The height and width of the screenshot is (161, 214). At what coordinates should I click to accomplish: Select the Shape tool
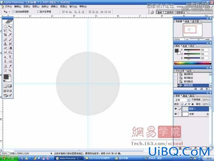click(10, 61)
